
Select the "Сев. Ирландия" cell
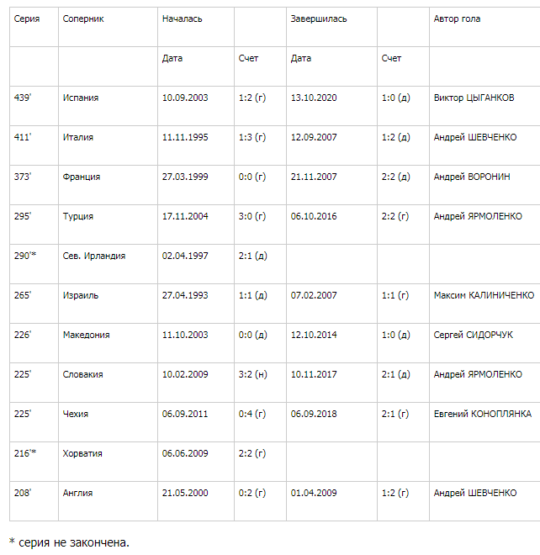point(94,256)
